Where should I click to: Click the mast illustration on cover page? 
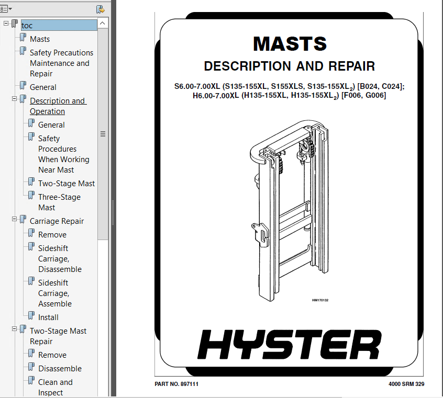(289, 211)
